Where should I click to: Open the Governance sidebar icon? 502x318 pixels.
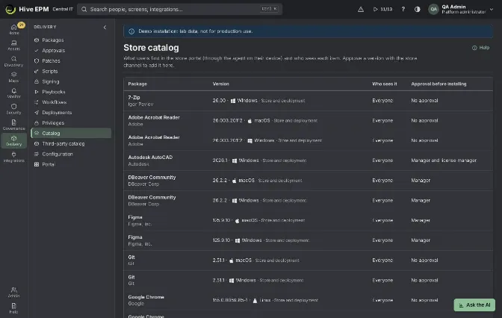(13, 125)
